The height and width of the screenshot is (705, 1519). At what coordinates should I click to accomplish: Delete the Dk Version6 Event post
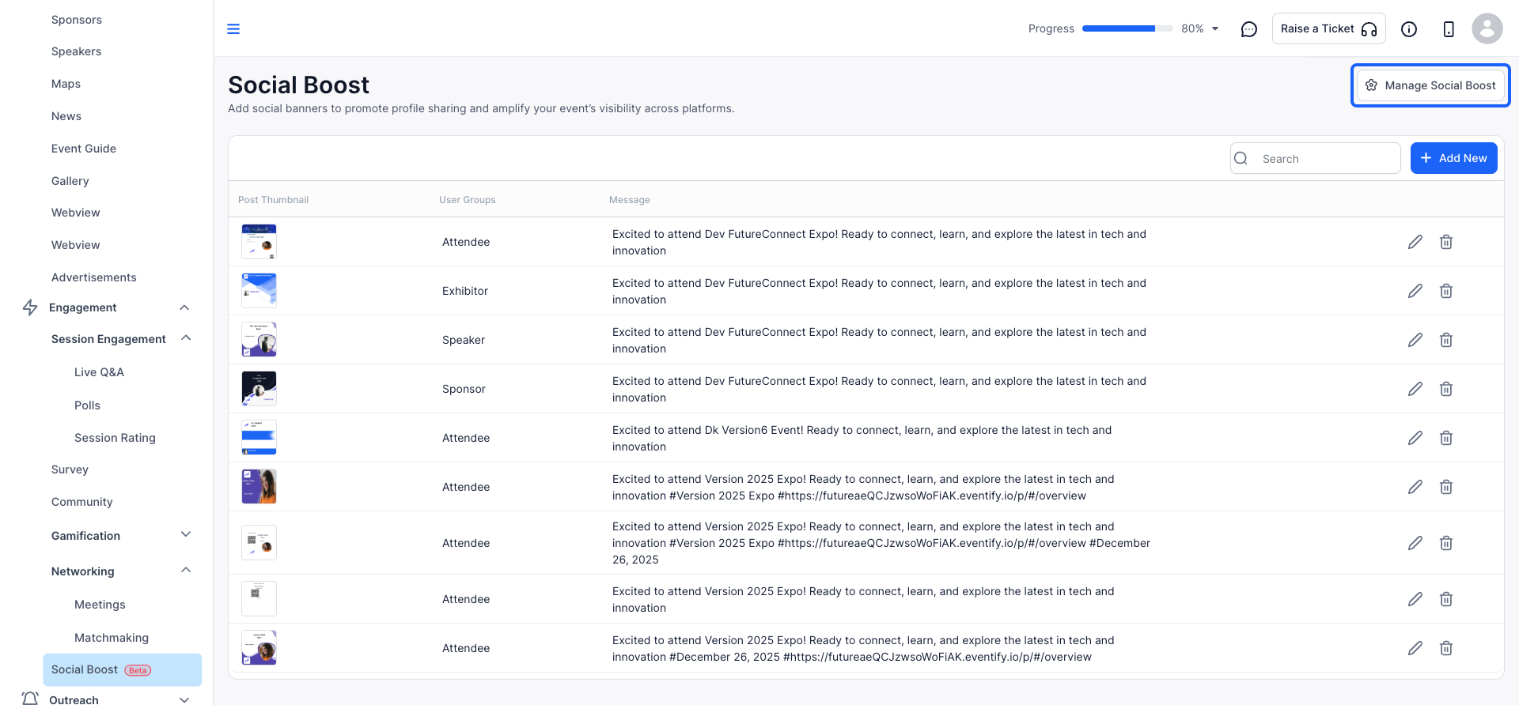pyautogui.click(x=1446, y=438)
